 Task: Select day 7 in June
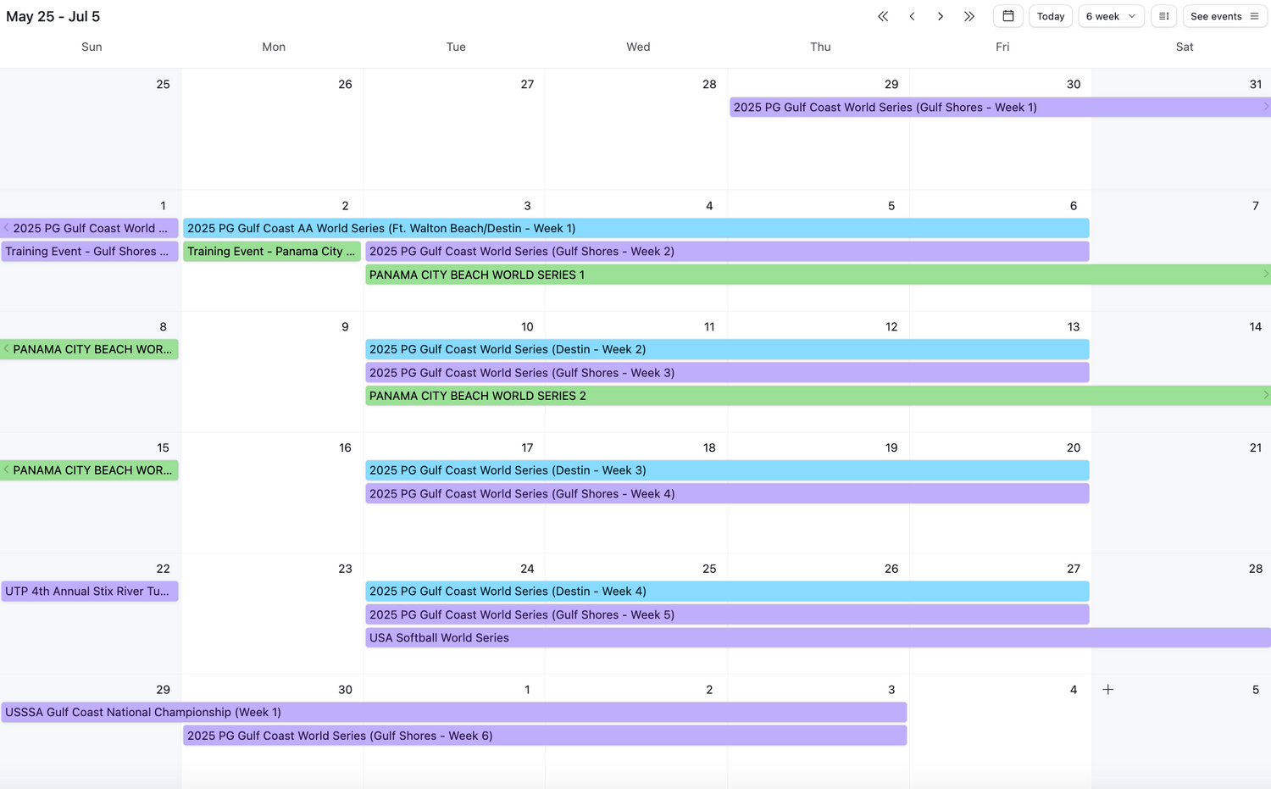[x=1256, y=206]
